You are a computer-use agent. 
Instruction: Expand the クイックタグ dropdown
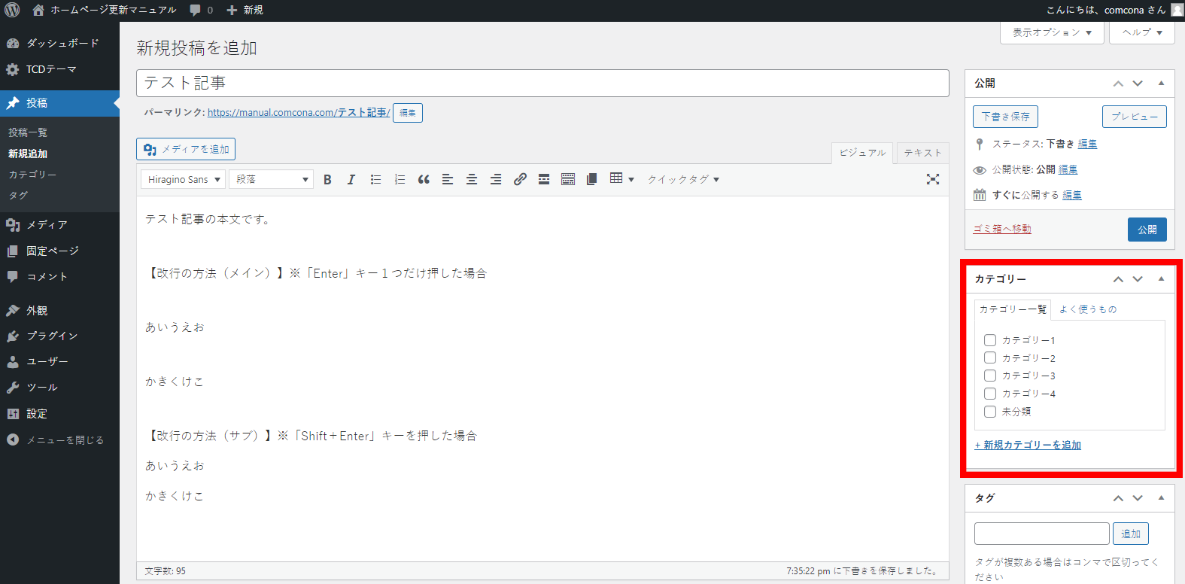[x=683, y=180]
